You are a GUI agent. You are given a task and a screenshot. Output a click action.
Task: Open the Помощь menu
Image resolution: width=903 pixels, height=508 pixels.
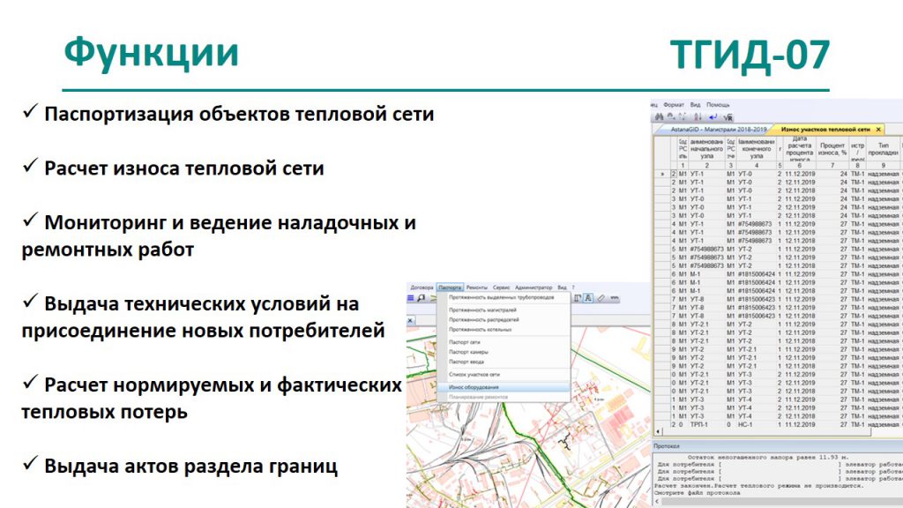718,105
